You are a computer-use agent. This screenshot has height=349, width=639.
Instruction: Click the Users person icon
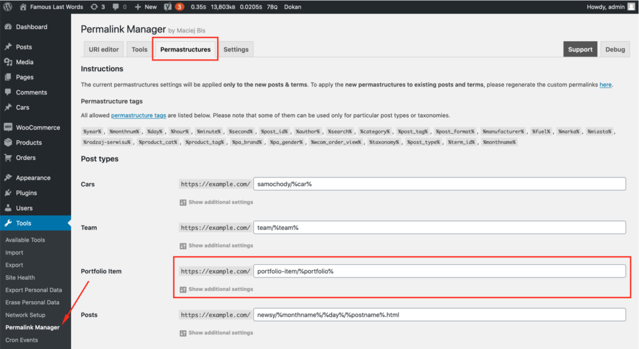pos(7,208)
